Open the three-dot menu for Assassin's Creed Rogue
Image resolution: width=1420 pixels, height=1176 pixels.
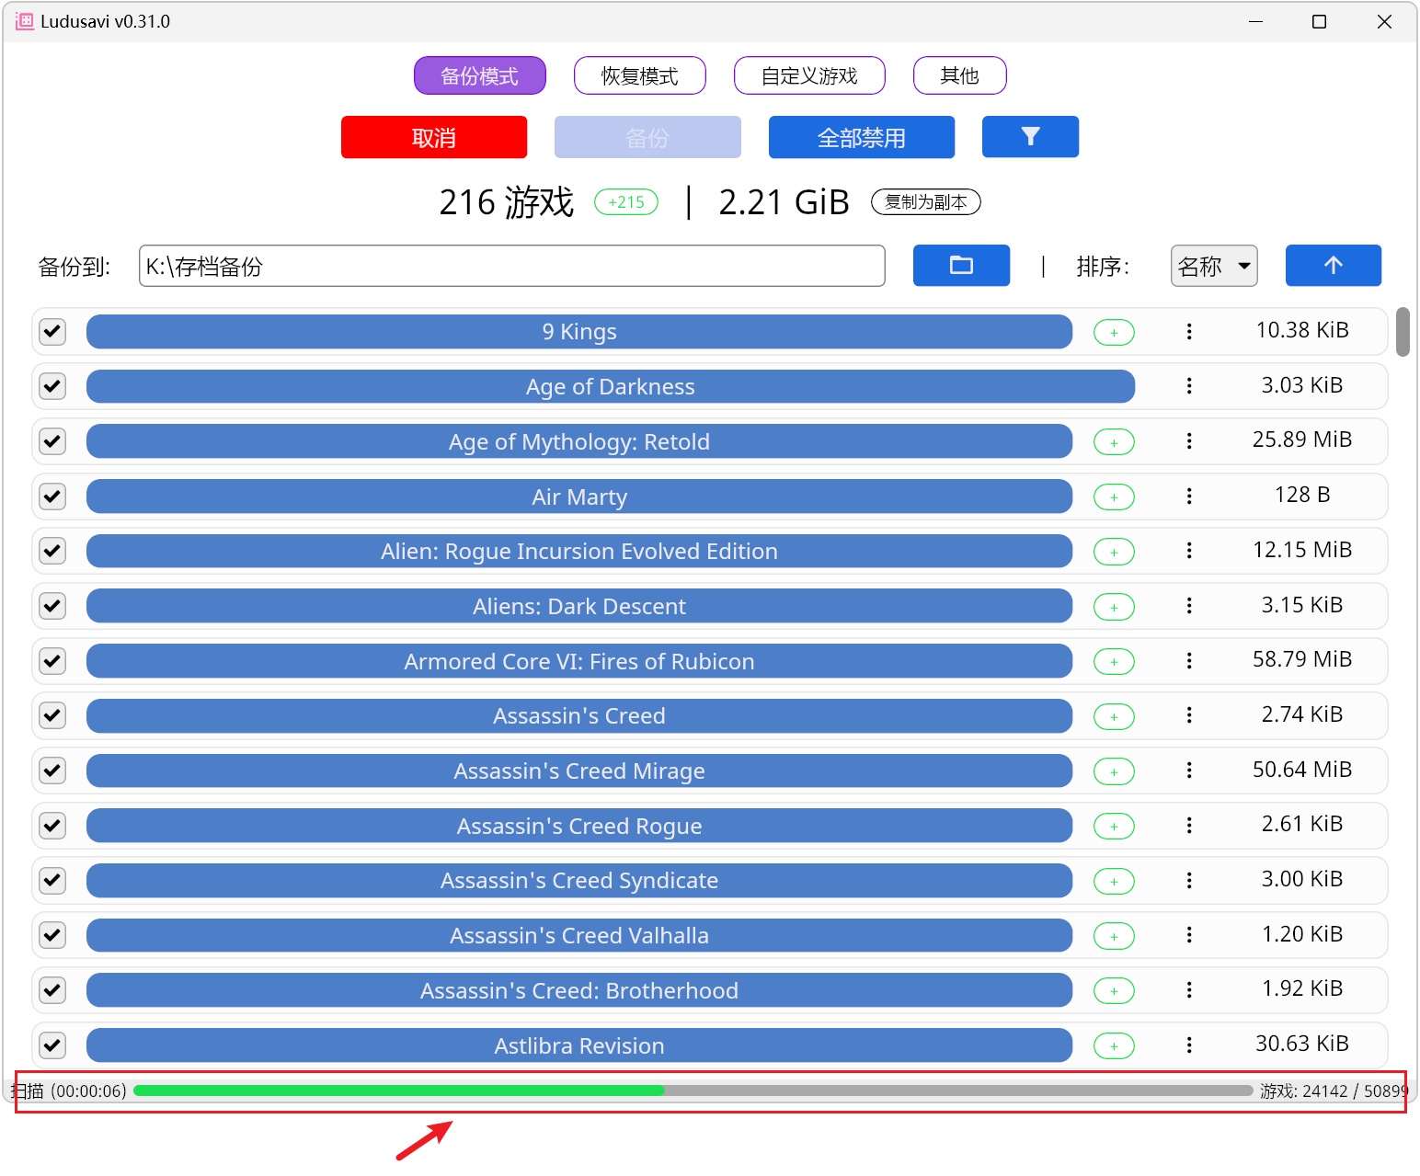[x=1189, y=826]
